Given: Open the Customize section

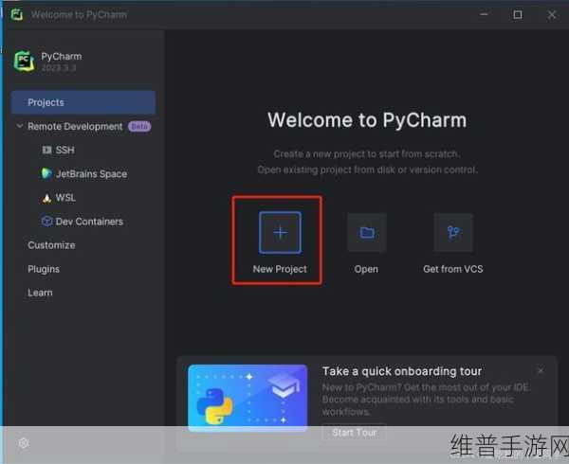Looking at the screenshot, I should (x=51, y=245).
